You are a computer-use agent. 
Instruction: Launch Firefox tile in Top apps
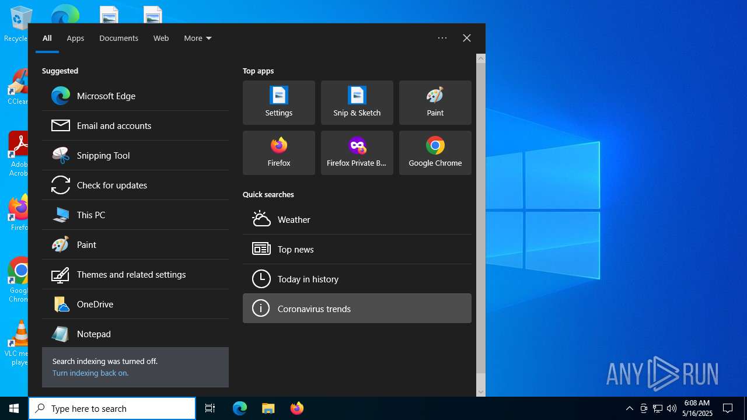pyautogui.click(x=279, y=153)
